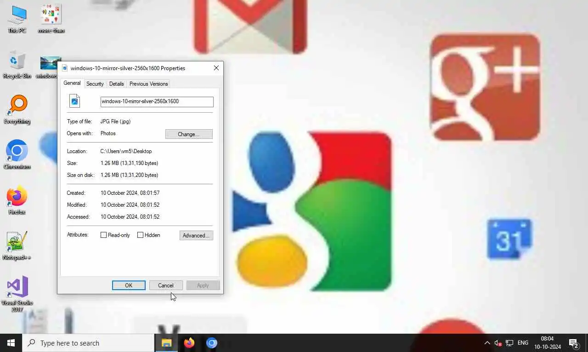Open Advanced... attributes dialog
The height and width of the screenshot is (352, 588).
click(x=196, y=236)
